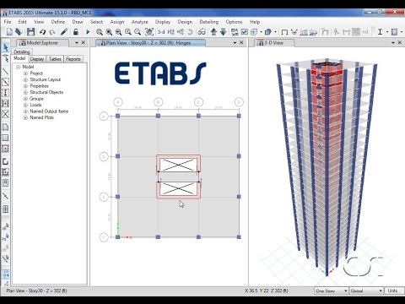The width and height of the screenshot is (405, 304).
Task: Open the Edit menu
Action: point(22,22)
